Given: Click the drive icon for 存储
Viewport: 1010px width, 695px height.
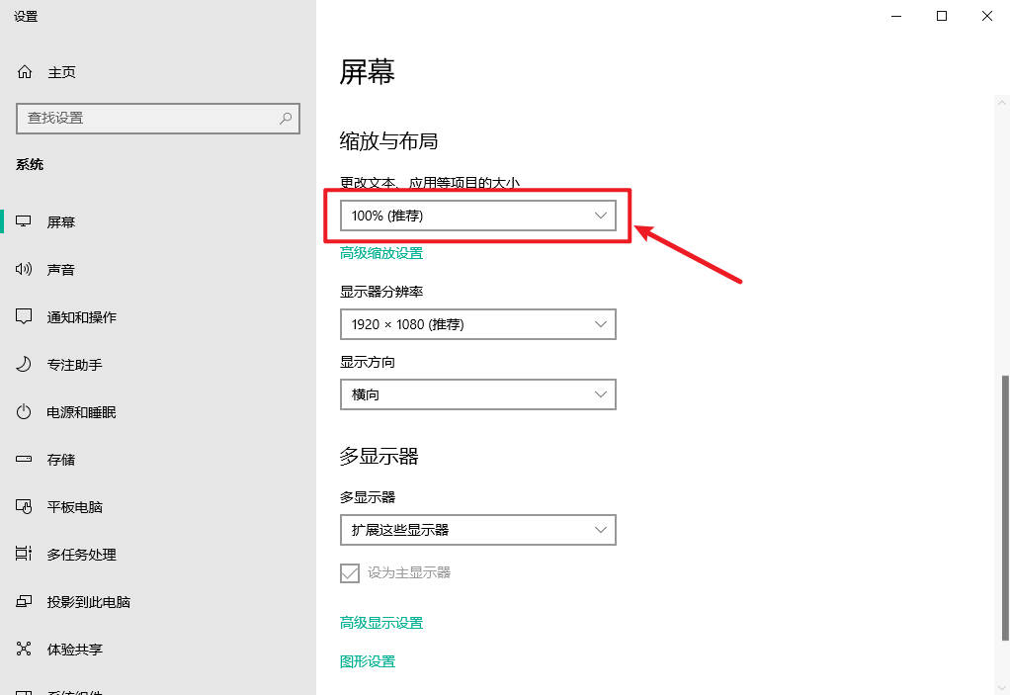Looking at the screenshot, I should click(24, 460).
